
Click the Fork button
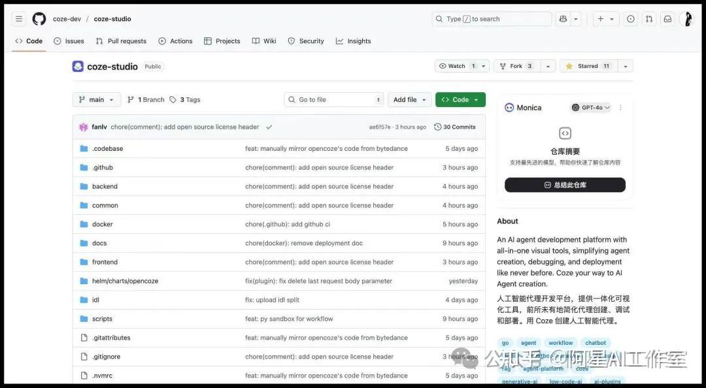(x=516, y=66)
